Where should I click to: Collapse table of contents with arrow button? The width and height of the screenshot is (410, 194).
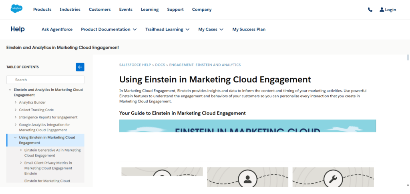(80, 67)
